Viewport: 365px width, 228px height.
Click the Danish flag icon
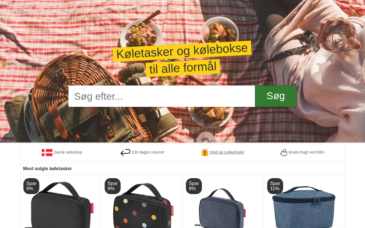[47, 152]
